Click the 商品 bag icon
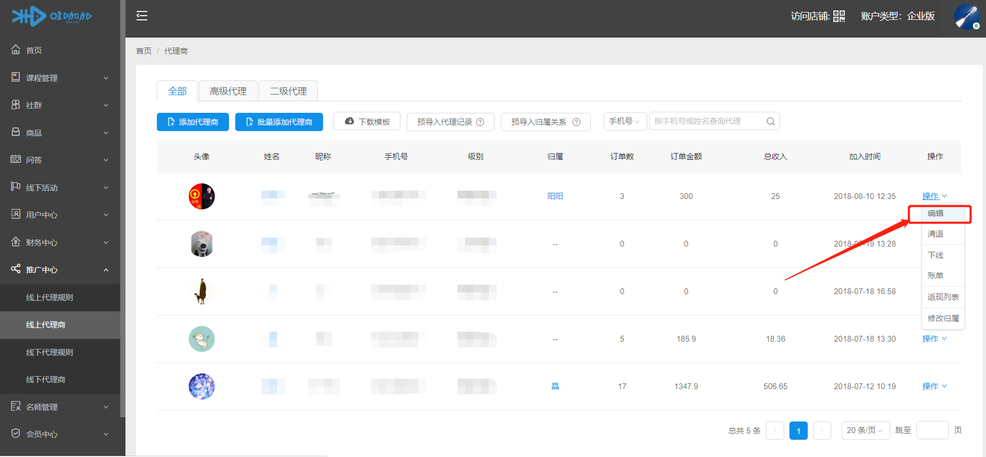The width and height of the screenshot is (986, 457). (16, 132)
